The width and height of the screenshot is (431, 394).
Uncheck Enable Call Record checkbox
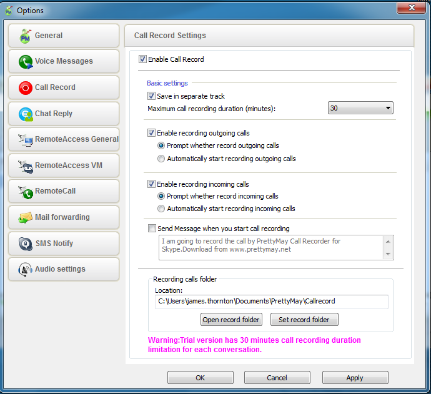(143, 59)
